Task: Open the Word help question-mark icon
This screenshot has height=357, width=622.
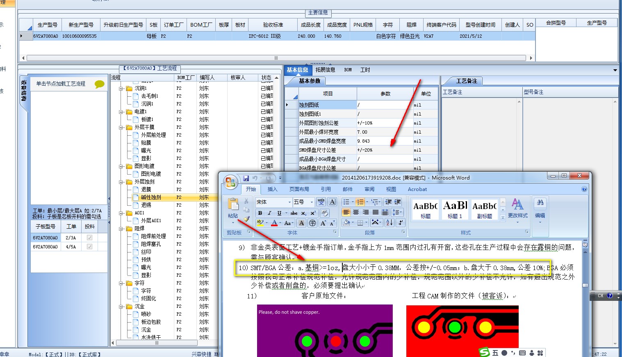Action: 584,189
